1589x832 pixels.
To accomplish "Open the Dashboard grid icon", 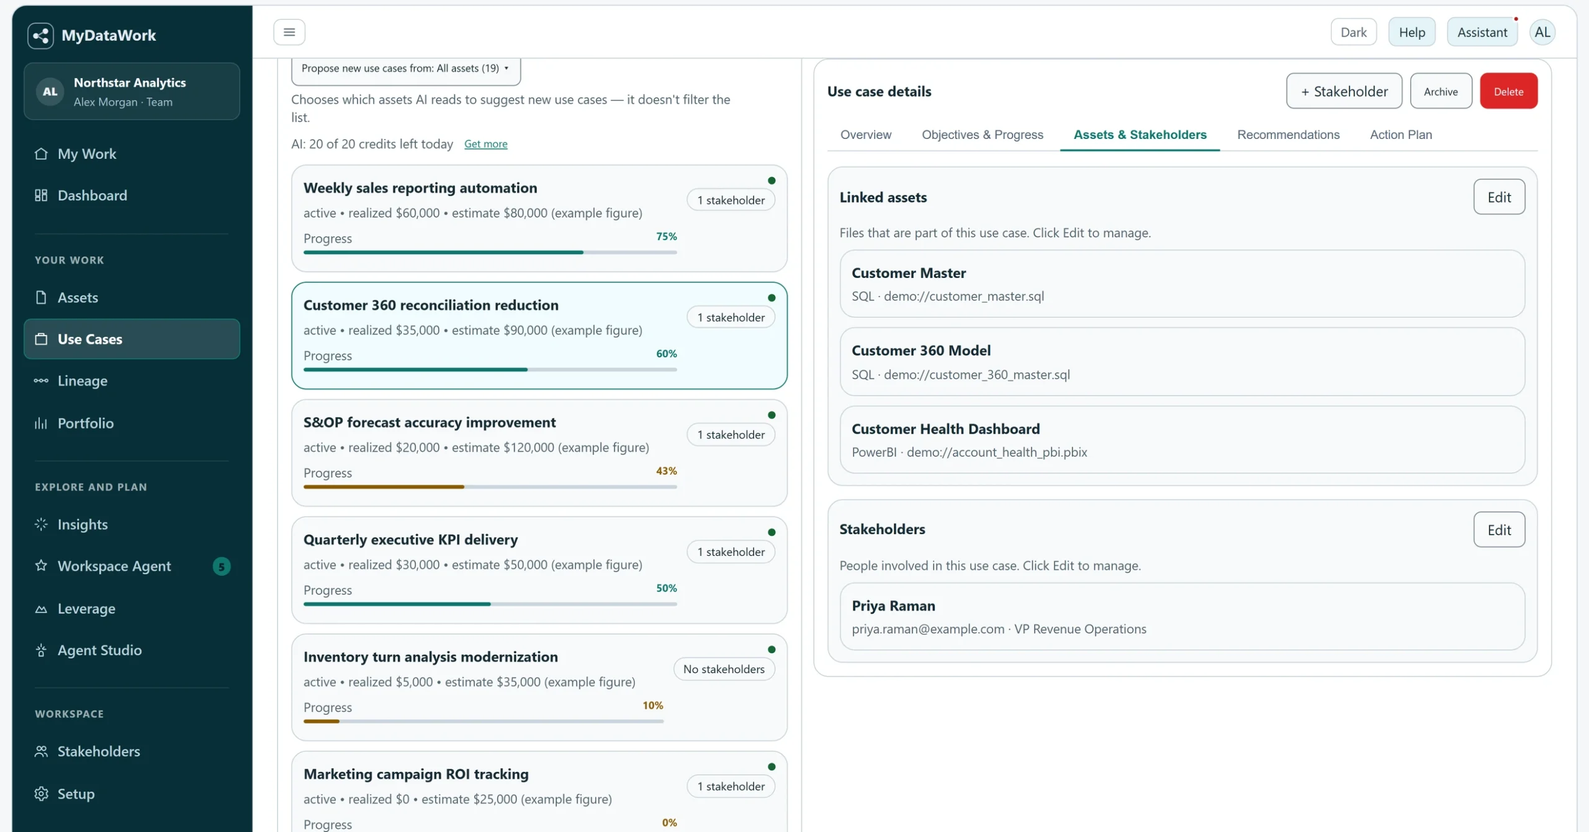I will tap(41, 195).
